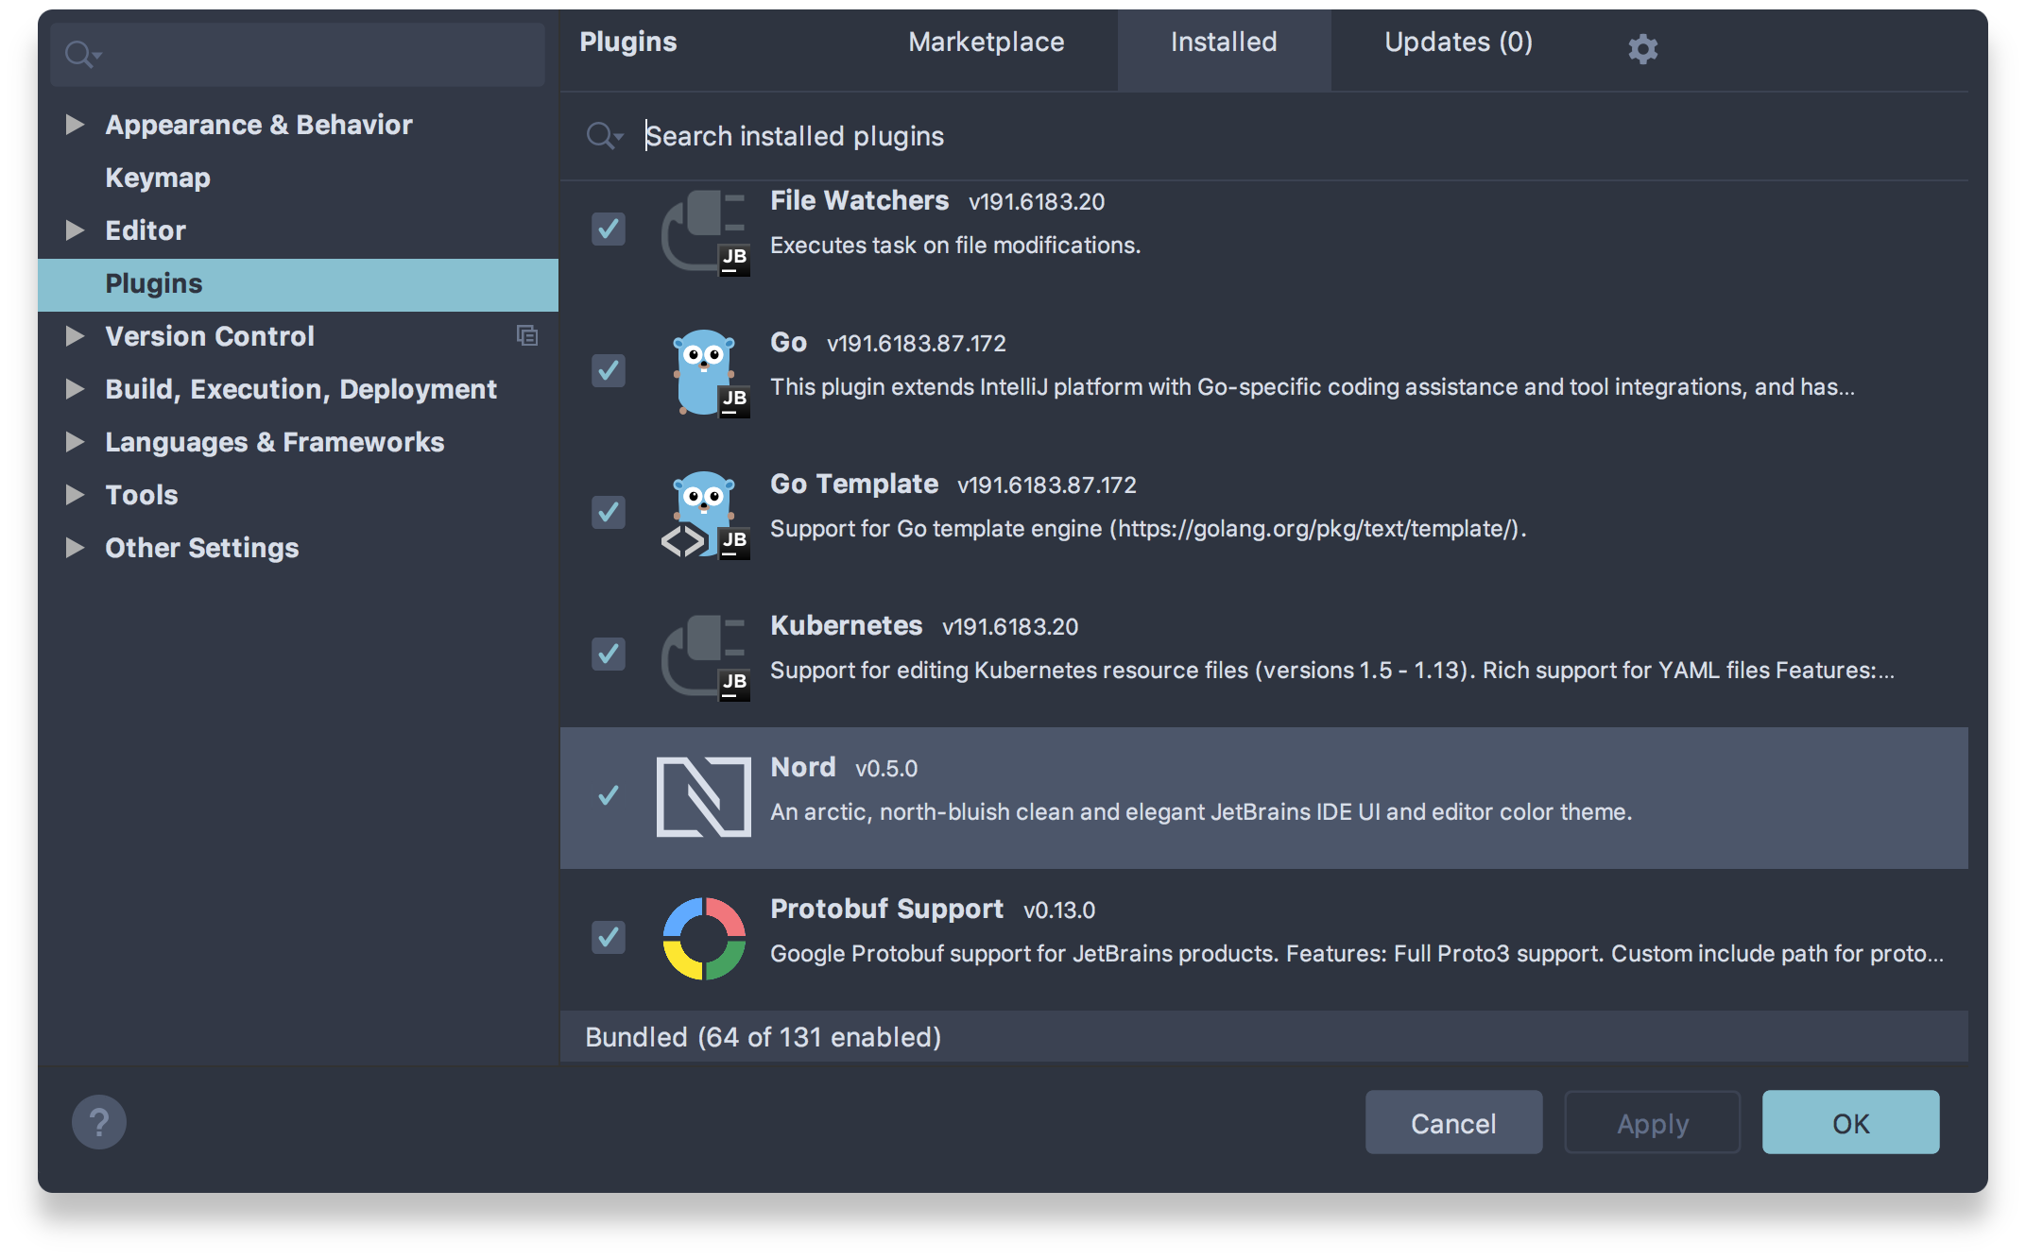
Task: Open the plugins gear settings menu
Action: [1642, 48]
